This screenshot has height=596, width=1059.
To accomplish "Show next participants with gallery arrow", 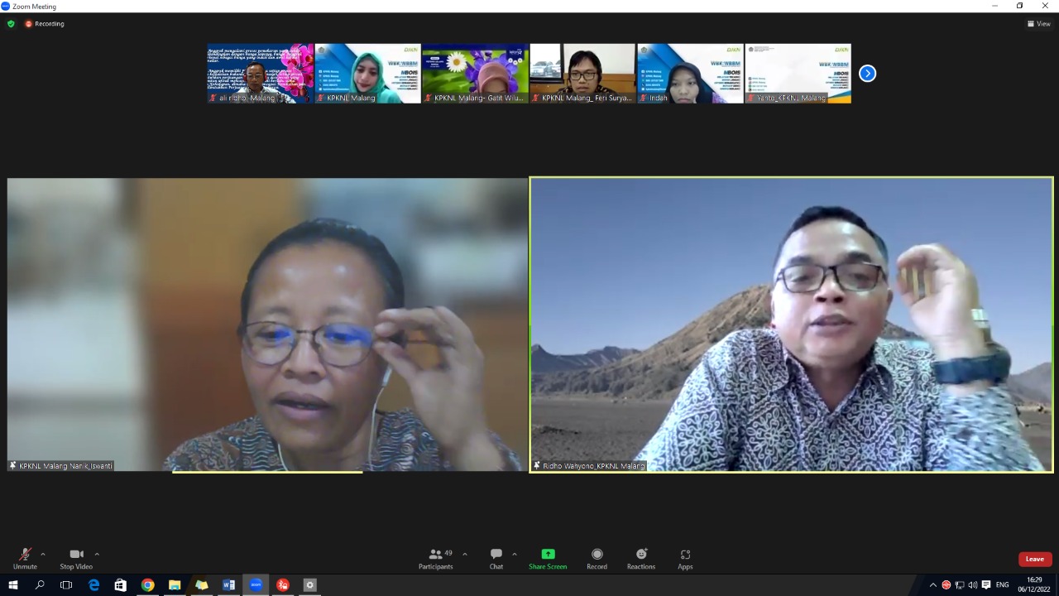I will pyautogui.click(x=867, y=74).
